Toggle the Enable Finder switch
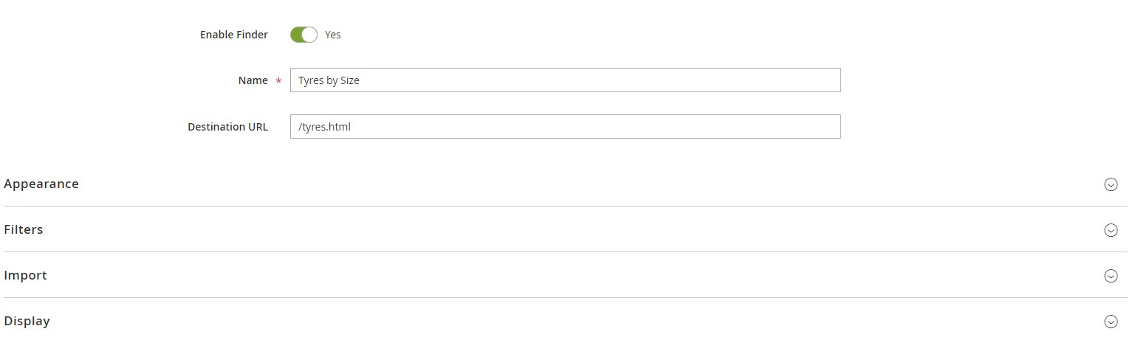Viewport: 1135px width, 340px height. 304,35
